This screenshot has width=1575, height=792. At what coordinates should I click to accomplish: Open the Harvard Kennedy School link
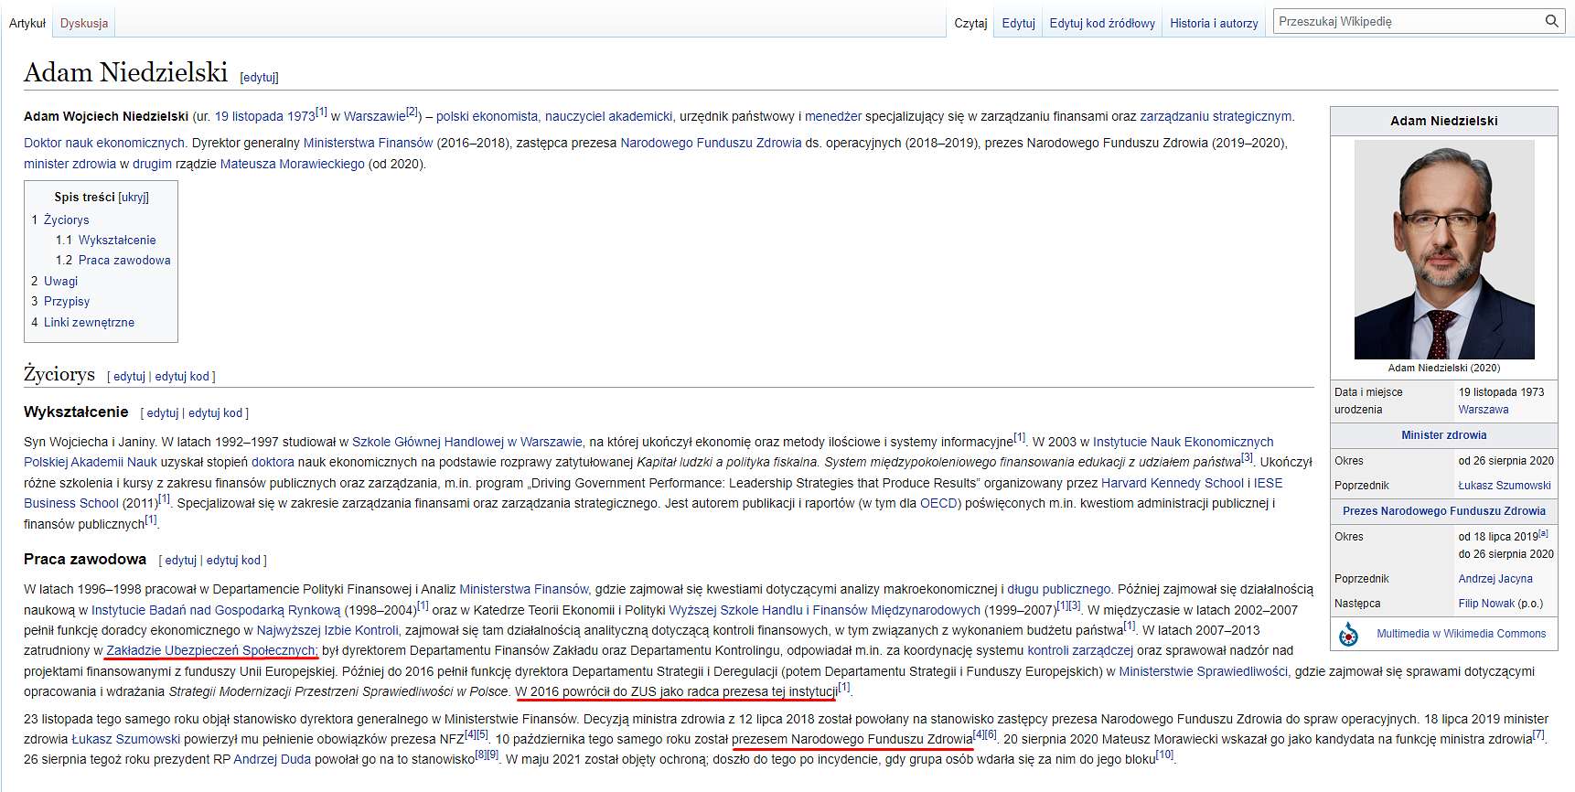[x=1172, y=483]
